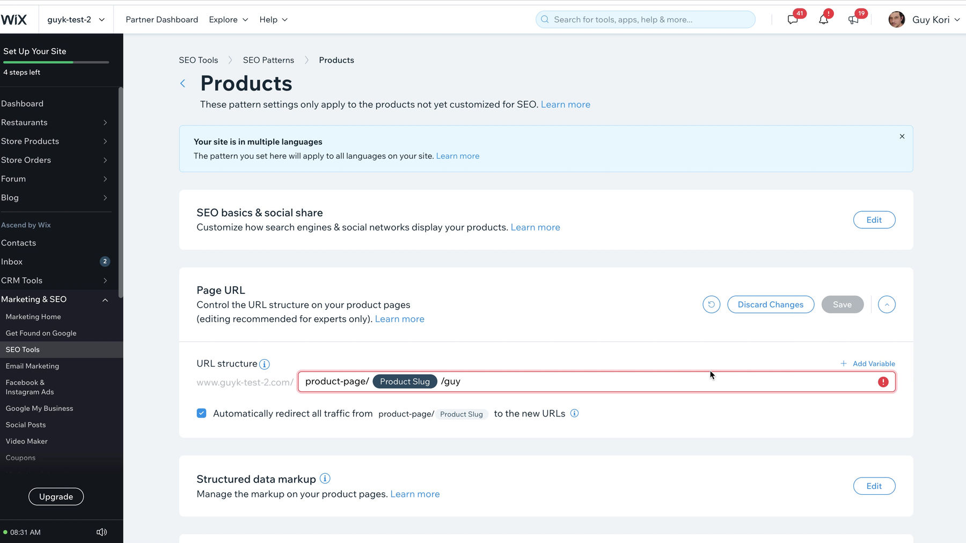
Task: Open Dashboard in the sidebar
Action: coord(22,103)
